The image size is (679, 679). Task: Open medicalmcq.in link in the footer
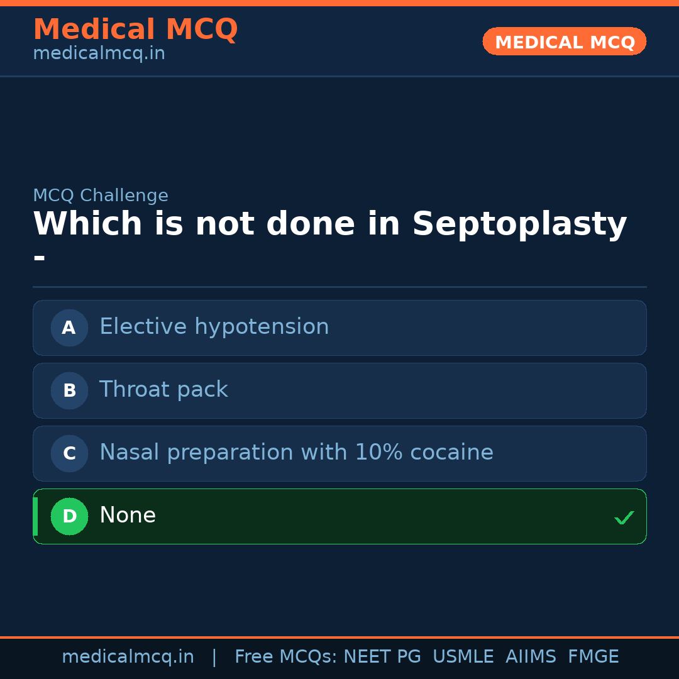pos(128,657)
